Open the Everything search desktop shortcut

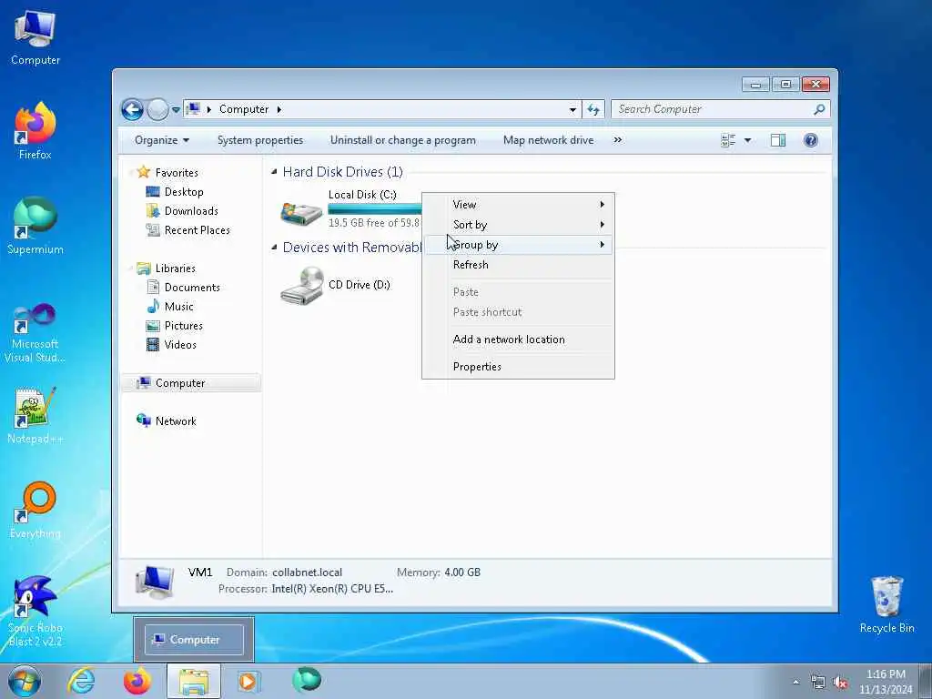[35, 510]
